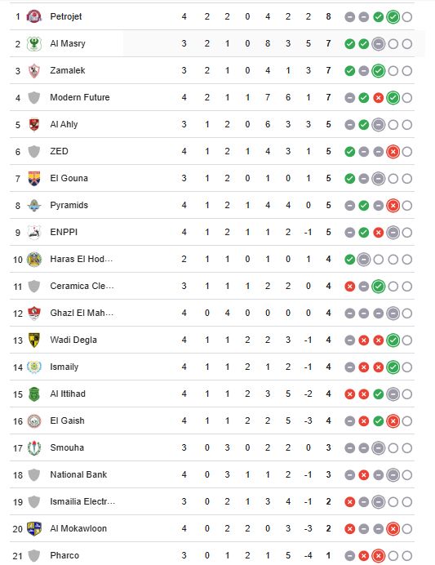Screen dimensions: 435x565
Task: Click the Wadi Degla yellow-black crest
Action: tap(34, 340)
